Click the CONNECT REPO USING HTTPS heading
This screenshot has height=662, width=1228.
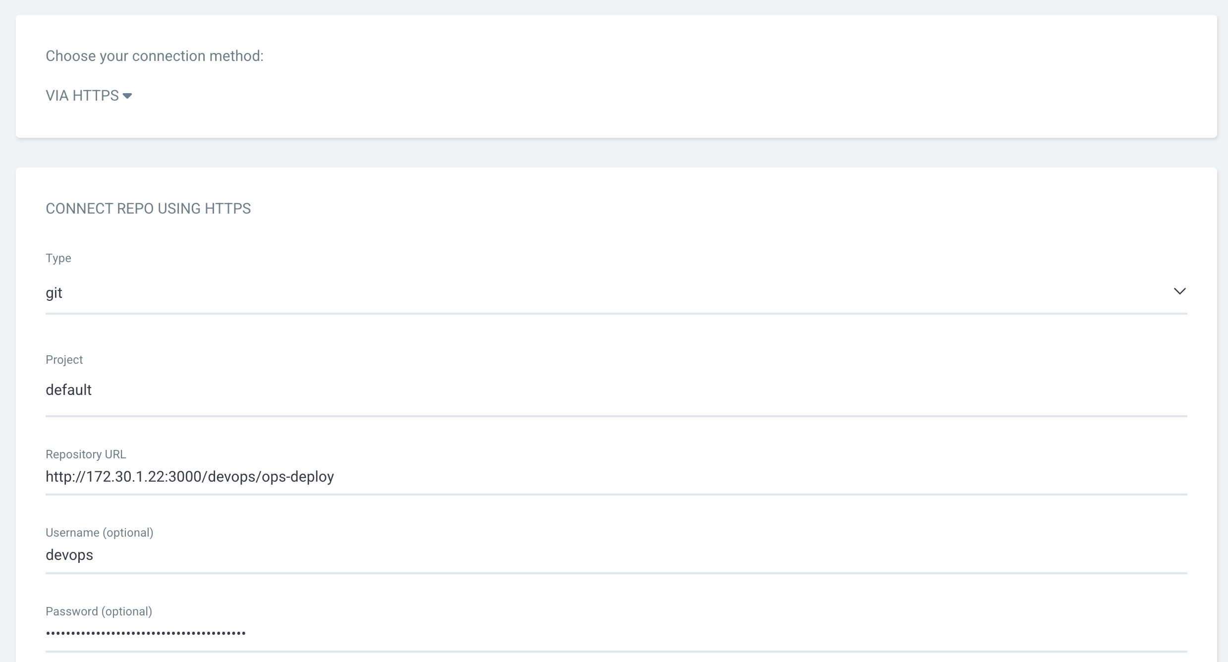tap(148, 209)
